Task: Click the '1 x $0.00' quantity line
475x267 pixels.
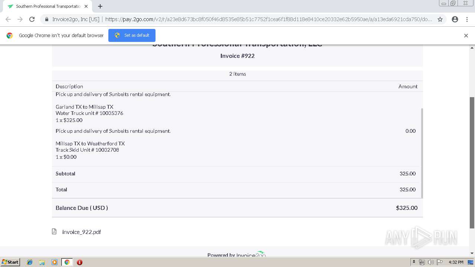Action: coord(66,157)
